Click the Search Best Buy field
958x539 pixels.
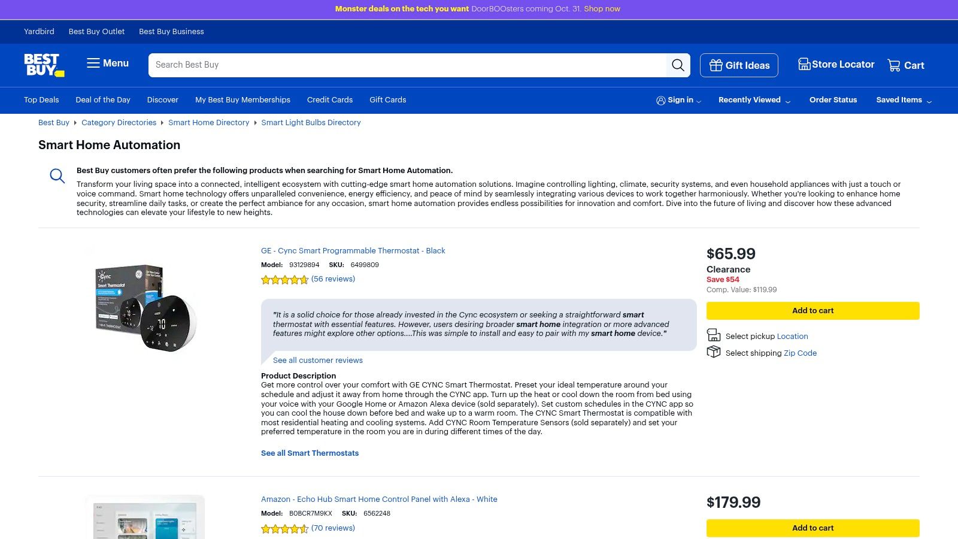point(407,65)
